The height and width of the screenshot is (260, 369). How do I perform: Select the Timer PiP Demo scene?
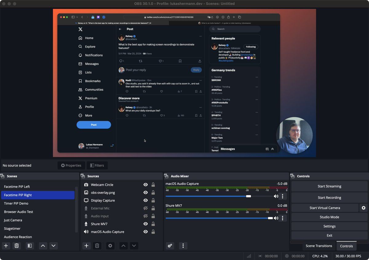(x=16, y=203)
